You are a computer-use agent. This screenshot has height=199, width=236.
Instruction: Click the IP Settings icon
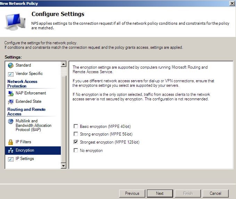coord(10,159)
